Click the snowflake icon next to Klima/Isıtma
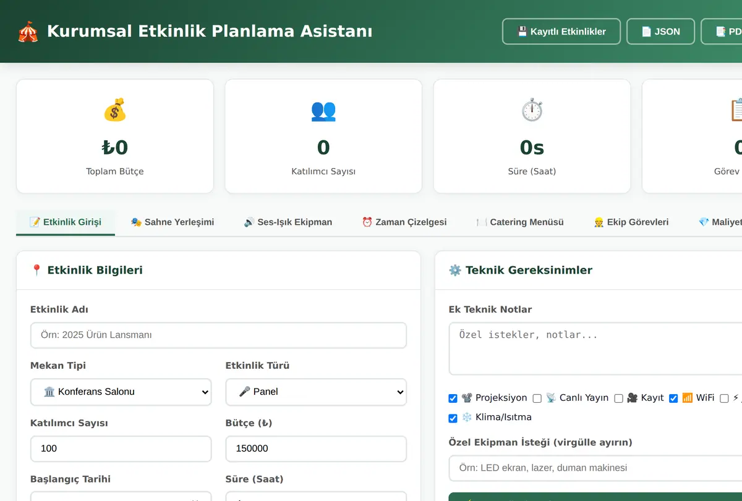The width and height of the screenshot is (742, 501). 467,417
